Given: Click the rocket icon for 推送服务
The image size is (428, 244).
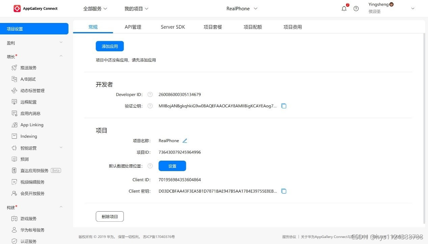Looking at the screenshot, I should 14,68.
